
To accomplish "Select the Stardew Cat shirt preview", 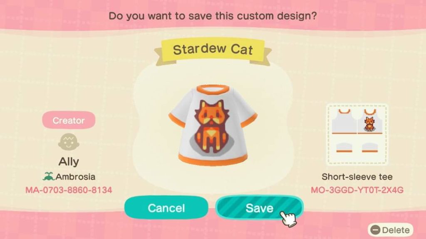I will [213, 125].
